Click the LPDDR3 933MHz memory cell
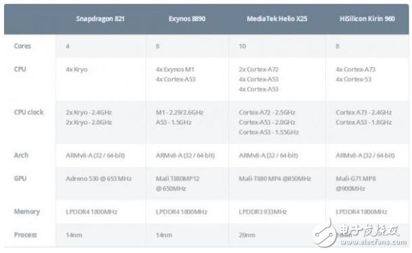This screenshot has width=412, height=253. pyautogui.click(x=262, y=212)
